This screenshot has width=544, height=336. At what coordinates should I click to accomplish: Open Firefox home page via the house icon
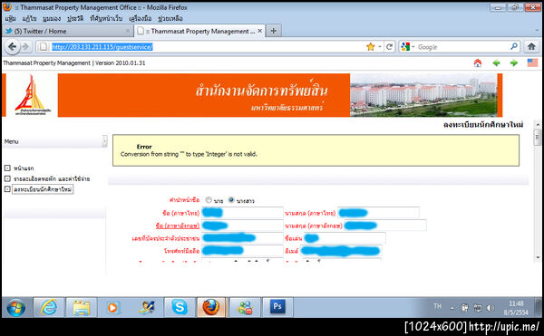tap(531, 47)
